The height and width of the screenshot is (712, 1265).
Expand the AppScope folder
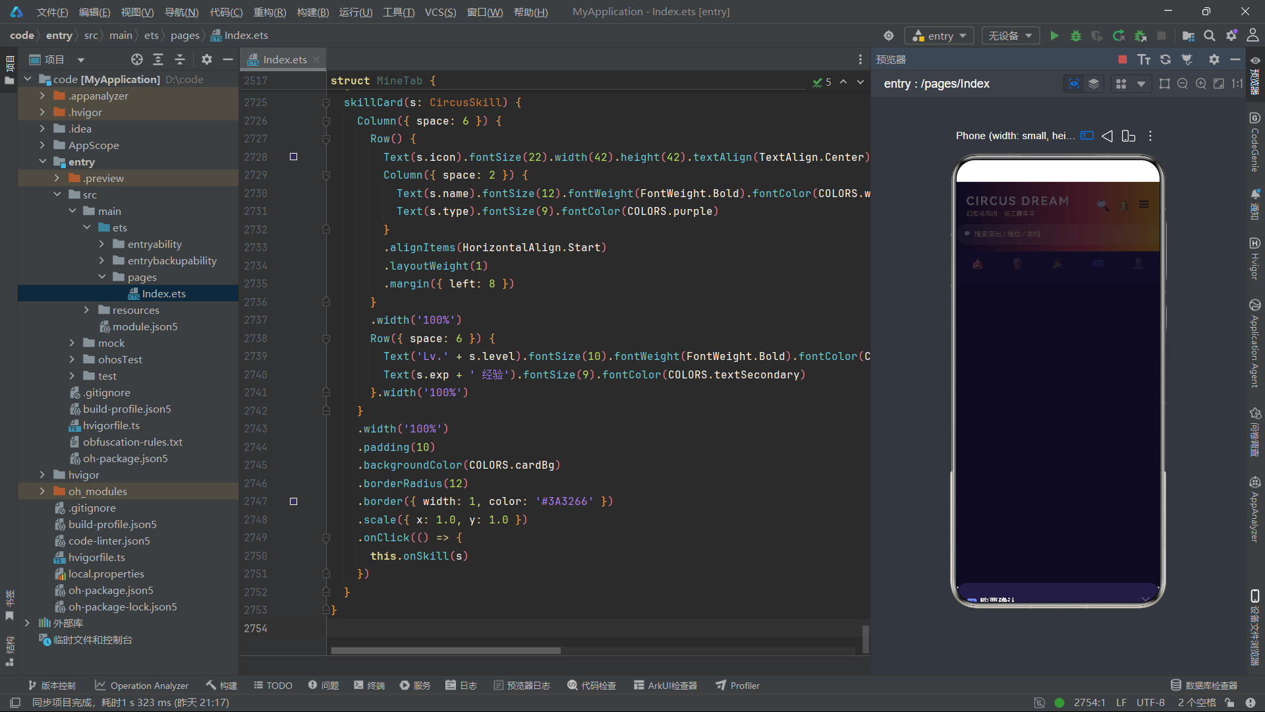pos(42,145)
